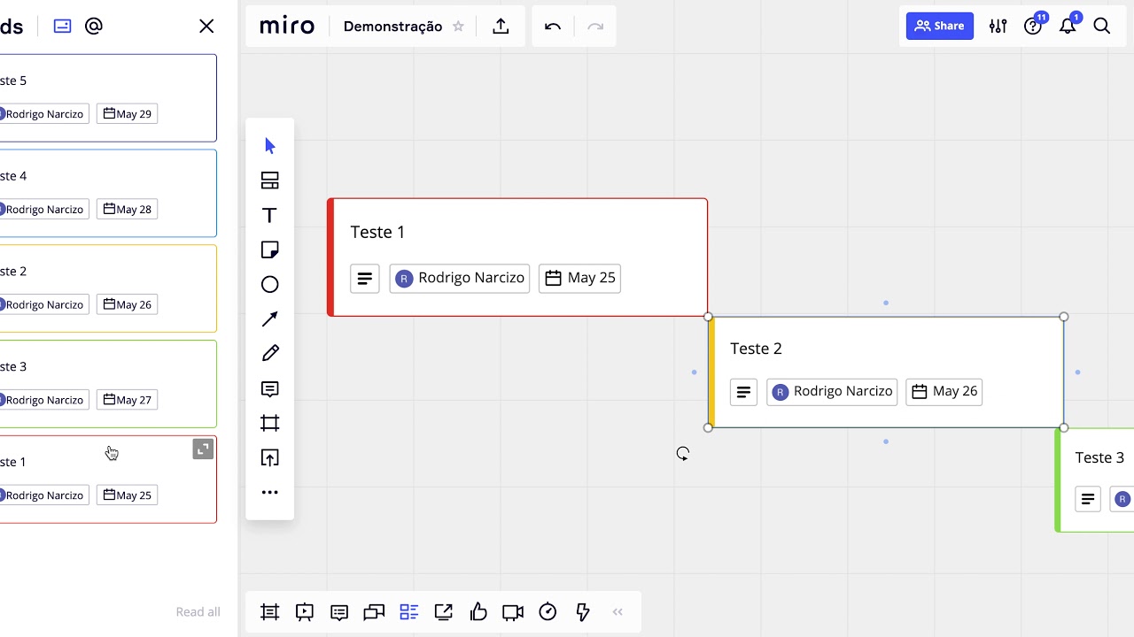Collapse the bottom toolbar with double chevron
Viewport: 1134px width, 637px height.
tap(617, 611)
